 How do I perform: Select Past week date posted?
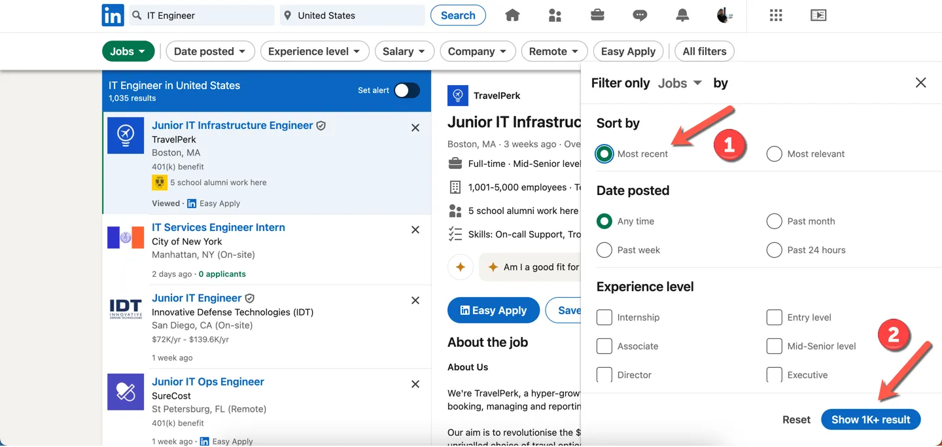[x=604, y=250]
